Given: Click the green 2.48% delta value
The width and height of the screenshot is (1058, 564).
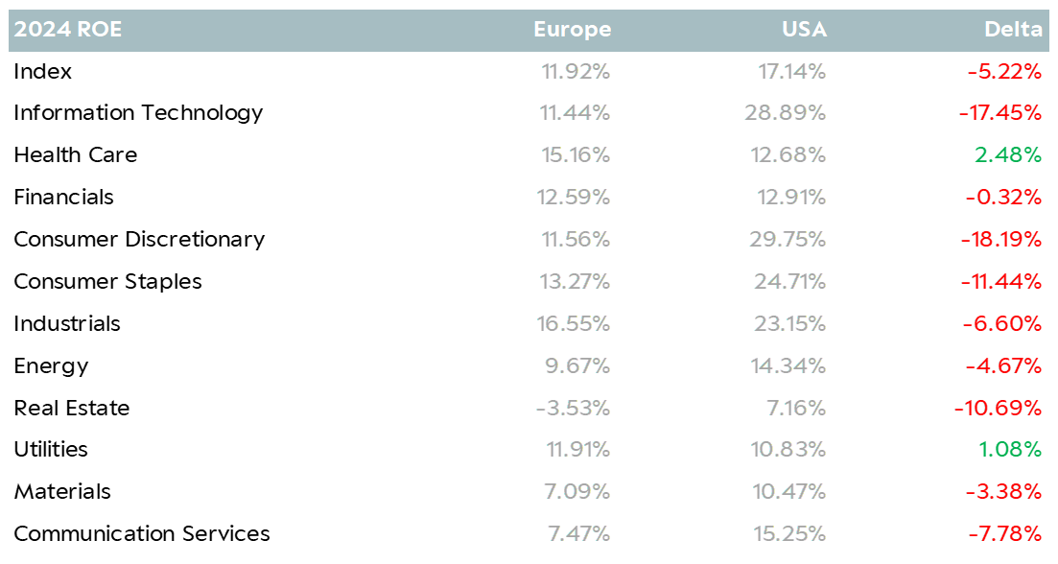Looking at the screenshot, I should [x=1008, y=155].
